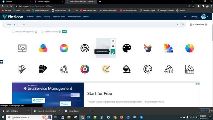
Task: Open Animated icons menu
Action: [x=74, y=17]
